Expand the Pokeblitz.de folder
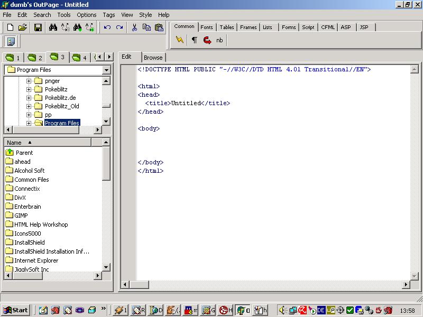423x317 pixels. (x=29, y=98)
